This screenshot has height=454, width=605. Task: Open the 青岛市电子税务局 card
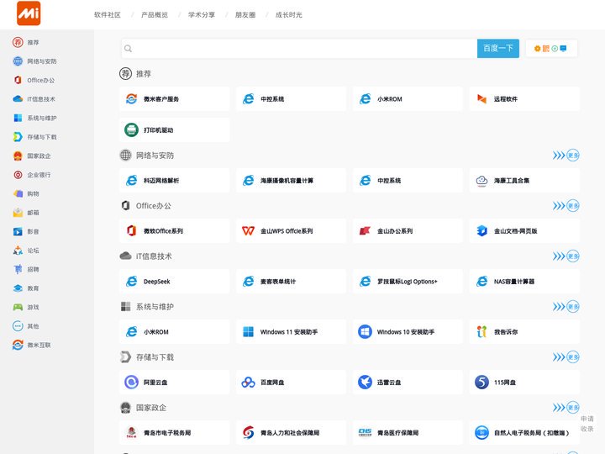click(x=175, y=433)
